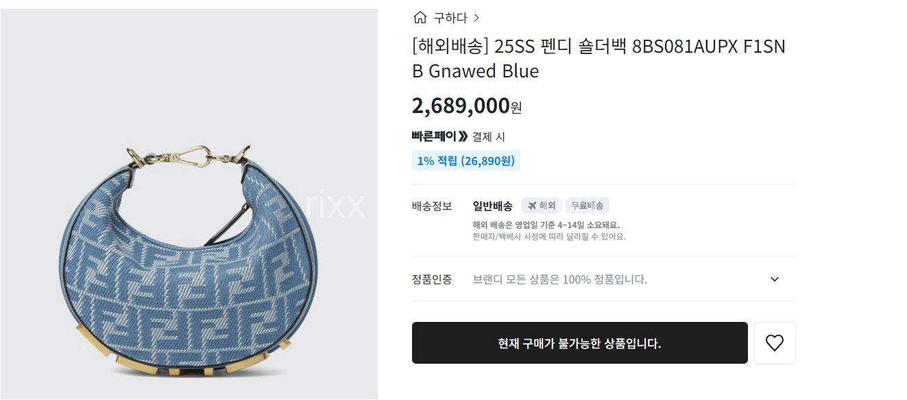Open 브랜디 모든 상품은 100% 정품입니다 text

(560, 279)
